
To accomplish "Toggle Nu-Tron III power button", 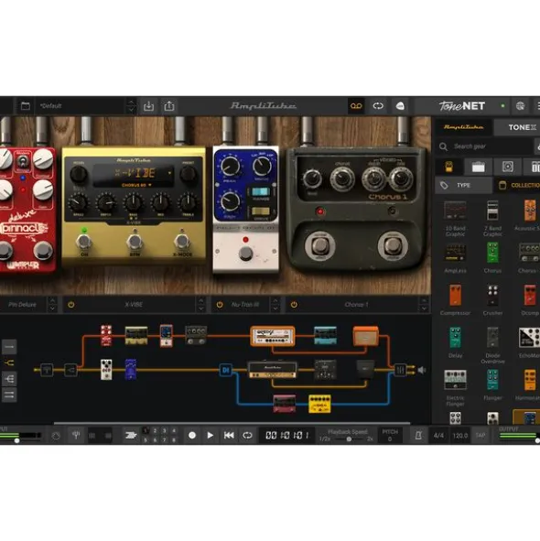I will coord(220,305).
